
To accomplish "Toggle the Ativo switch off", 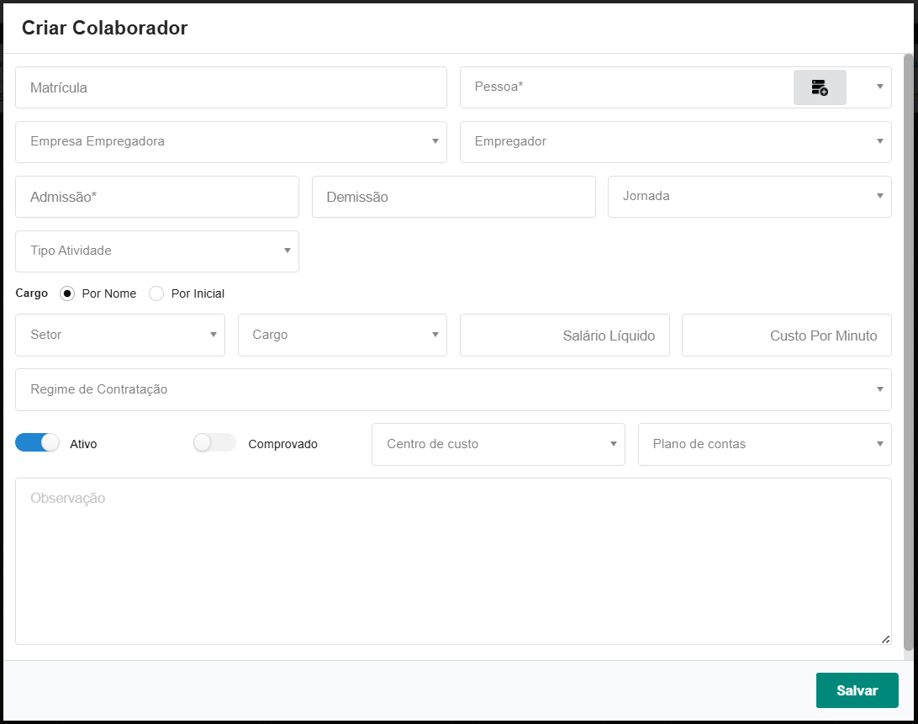I will pos(38,442).
